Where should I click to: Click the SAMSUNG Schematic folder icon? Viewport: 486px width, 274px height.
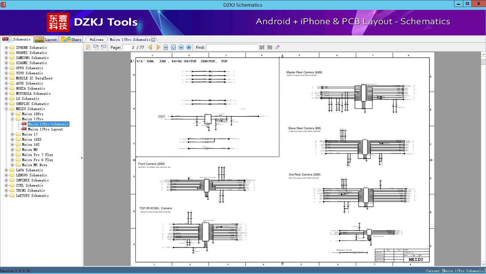pos(12,58)
